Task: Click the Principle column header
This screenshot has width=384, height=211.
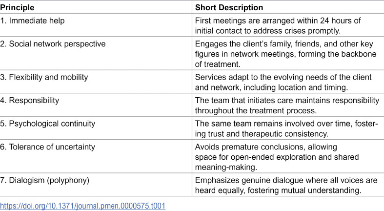Action: tap(17, 8)
